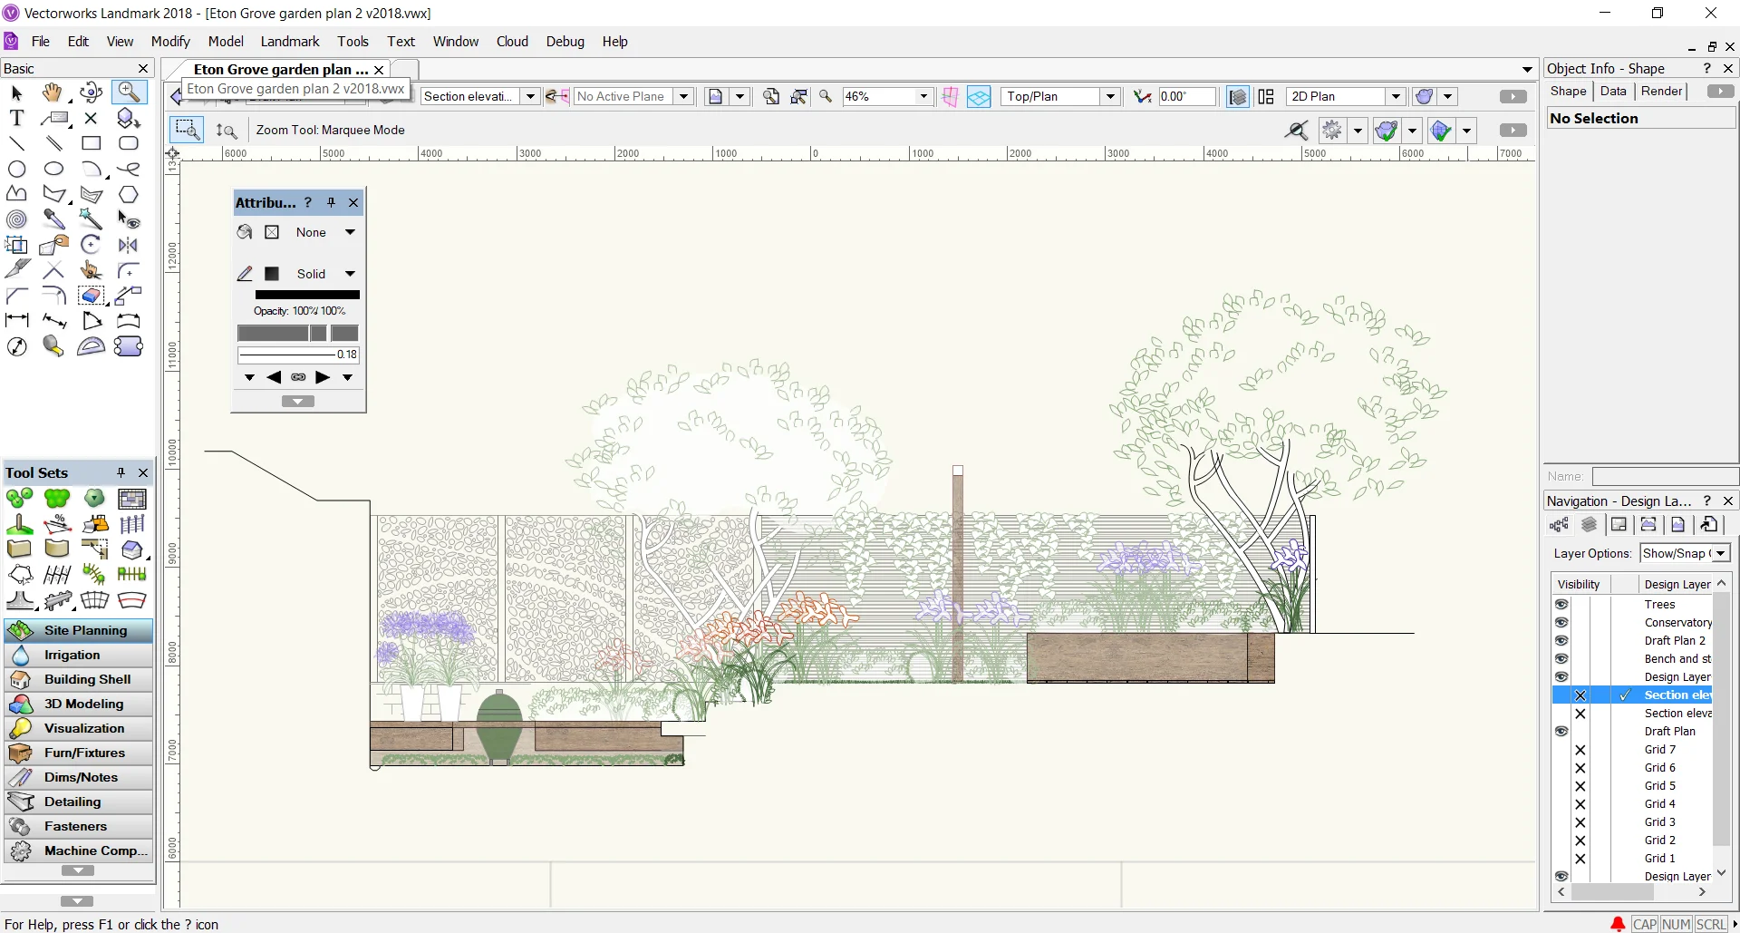Toggle visibility of Conservatory layer
The width and height of the screenshot is (1740, 933).
(1561, 622)
